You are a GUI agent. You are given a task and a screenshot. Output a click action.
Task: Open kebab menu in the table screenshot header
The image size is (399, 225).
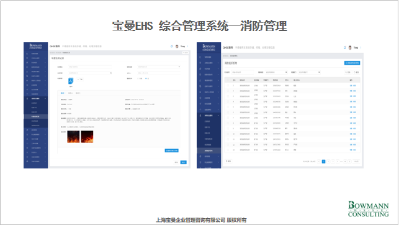pos(361,48)
